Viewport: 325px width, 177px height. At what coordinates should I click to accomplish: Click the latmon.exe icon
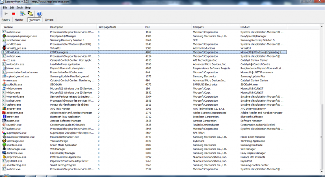pos(4,68)
